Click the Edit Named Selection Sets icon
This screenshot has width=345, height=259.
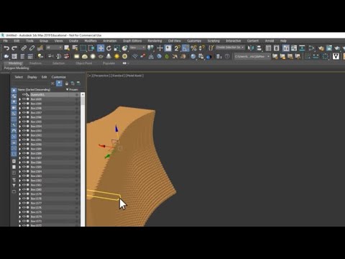(211, 48)
